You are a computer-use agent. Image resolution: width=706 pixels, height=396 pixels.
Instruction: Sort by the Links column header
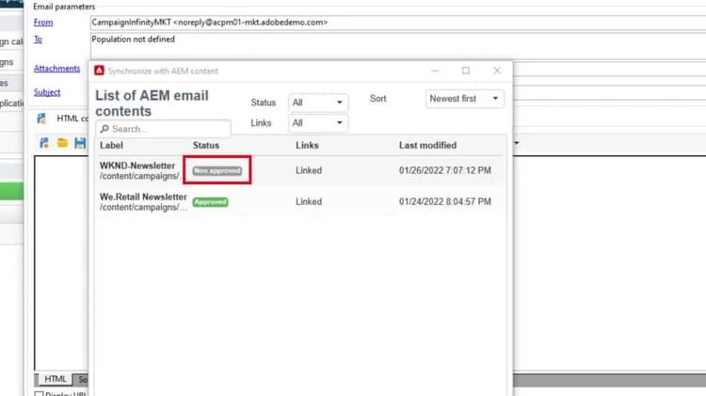pos(307,146)
